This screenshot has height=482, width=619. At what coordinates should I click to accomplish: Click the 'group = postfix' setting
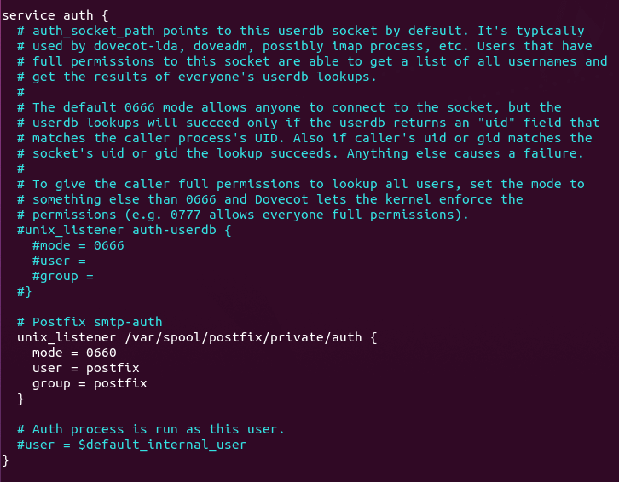pyautogui.click(x=90, y=383)
